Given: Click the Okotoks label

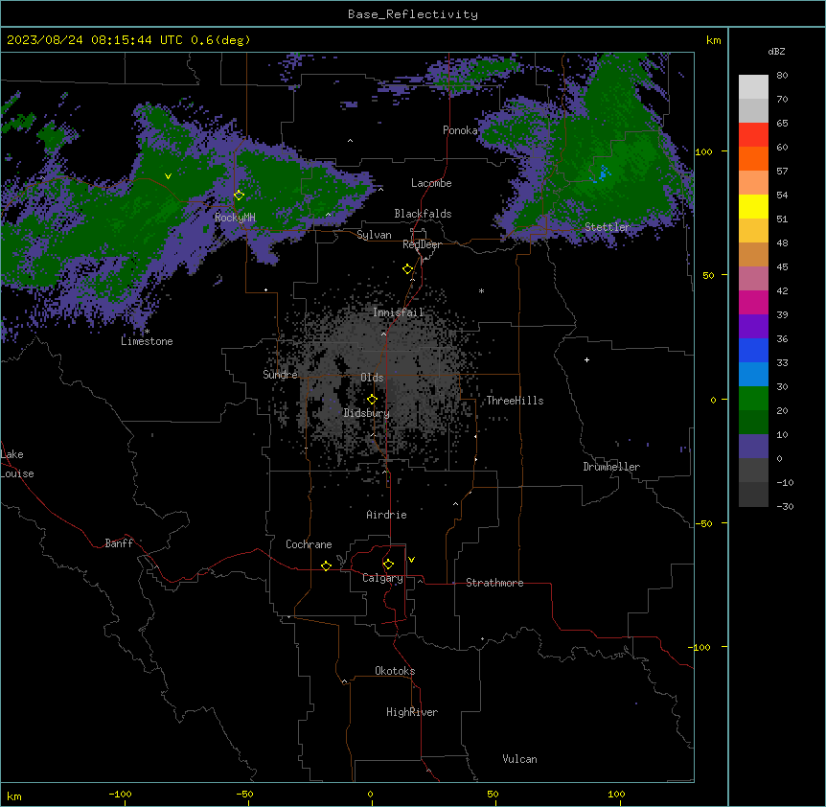Looking at the screenshot, I should (x=395, y=671).
